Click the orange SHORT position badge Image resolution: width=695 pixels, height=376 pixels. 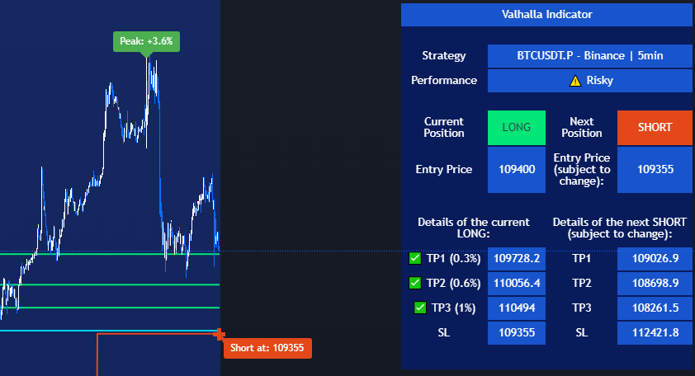click(x=655, y=127)
